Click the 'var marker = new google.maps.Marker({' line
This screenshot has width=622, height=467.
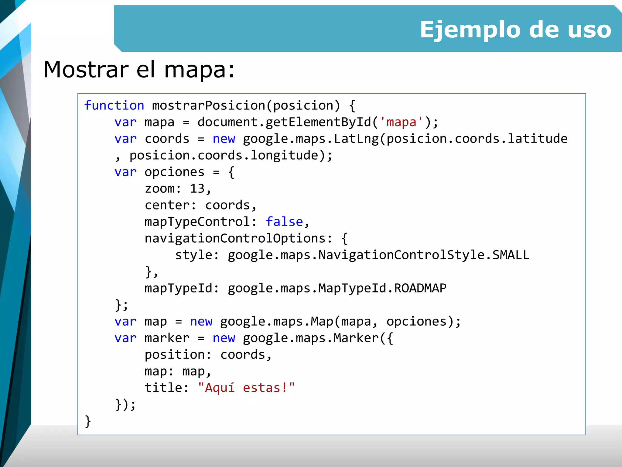(x=254, y=338)
